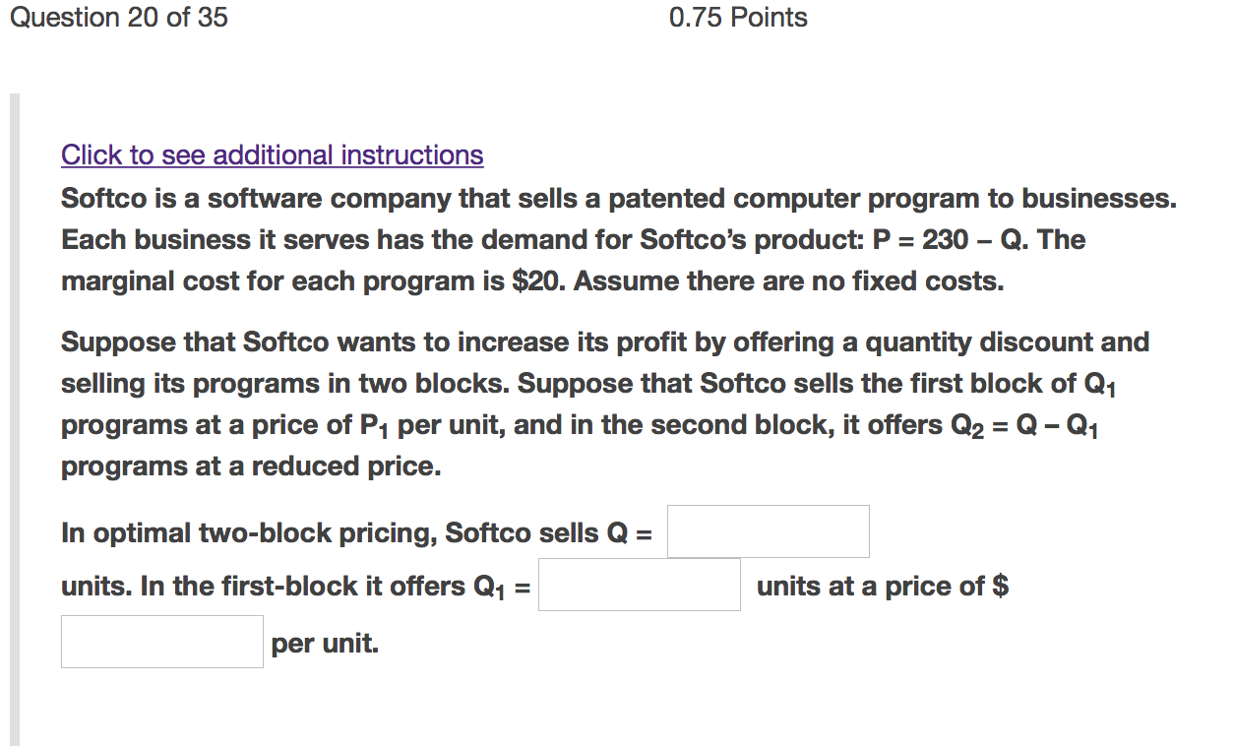Image resolution: width=1234 pixels, height=746 pixels.
Task: Click the "units at a price of $" text
Action: coord(883,585)
